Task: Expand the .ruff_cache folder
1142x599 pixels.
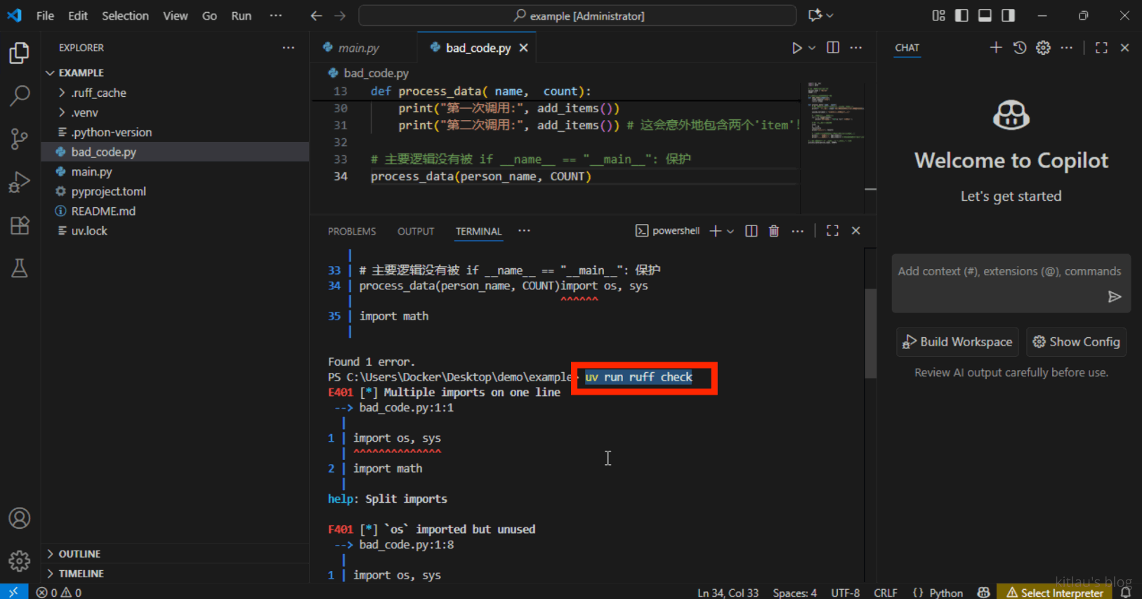Action: (98, 93)
